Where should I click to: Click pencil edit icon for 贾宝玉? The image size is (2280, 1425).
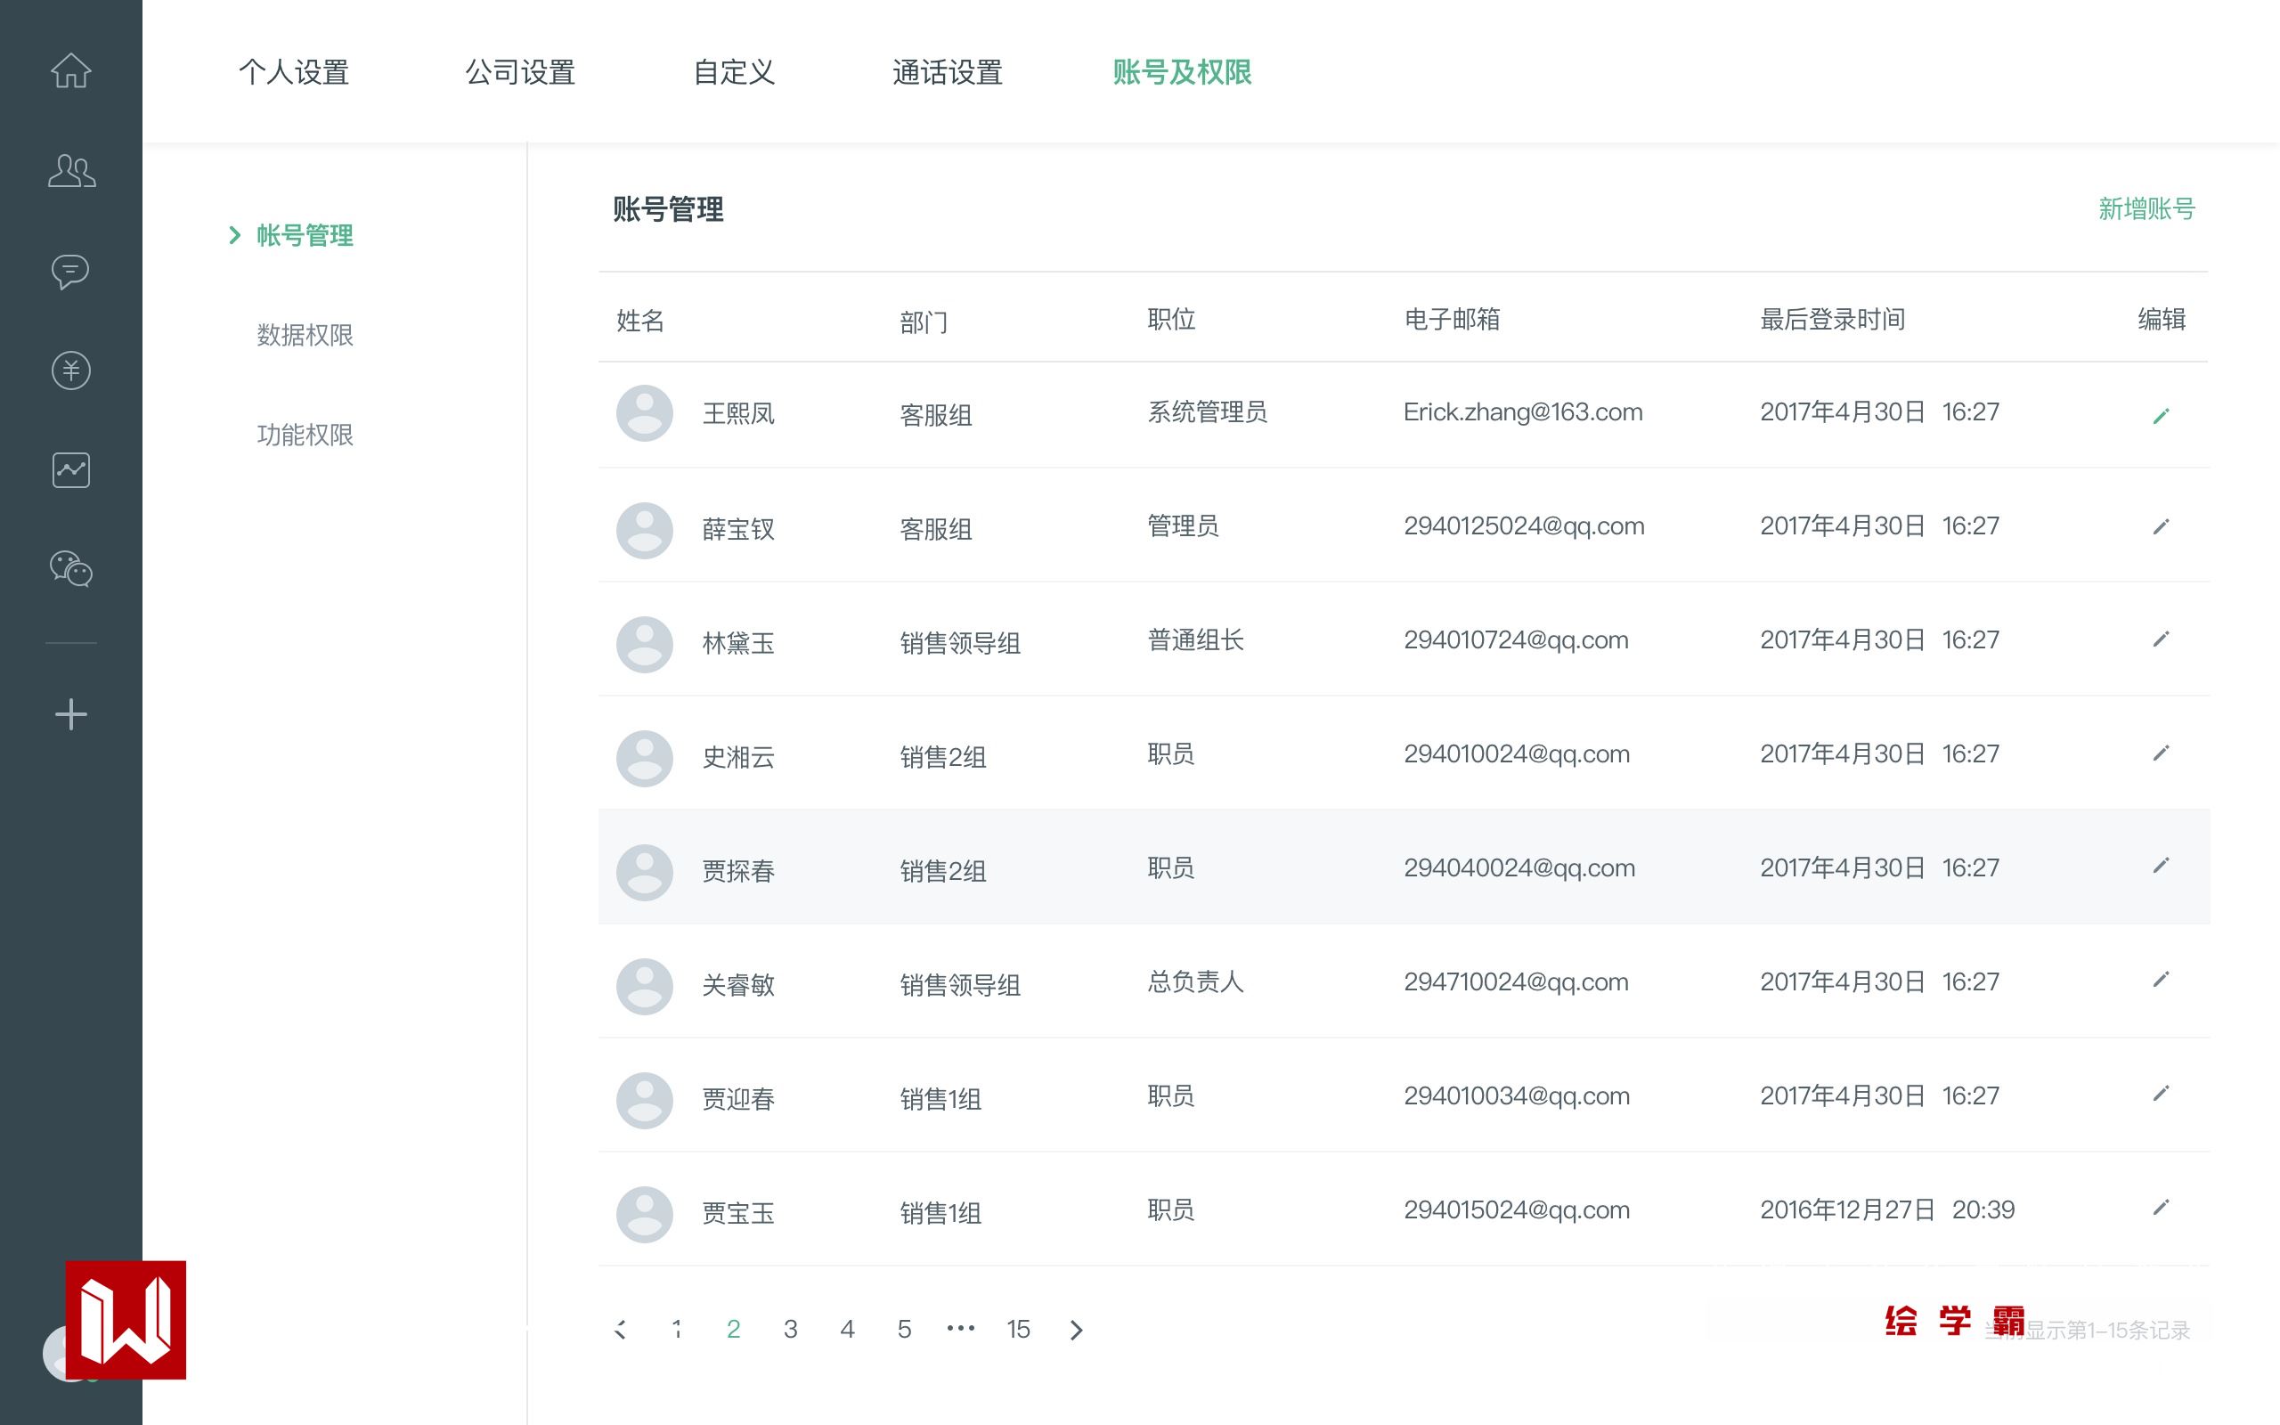point(2161,1209)
